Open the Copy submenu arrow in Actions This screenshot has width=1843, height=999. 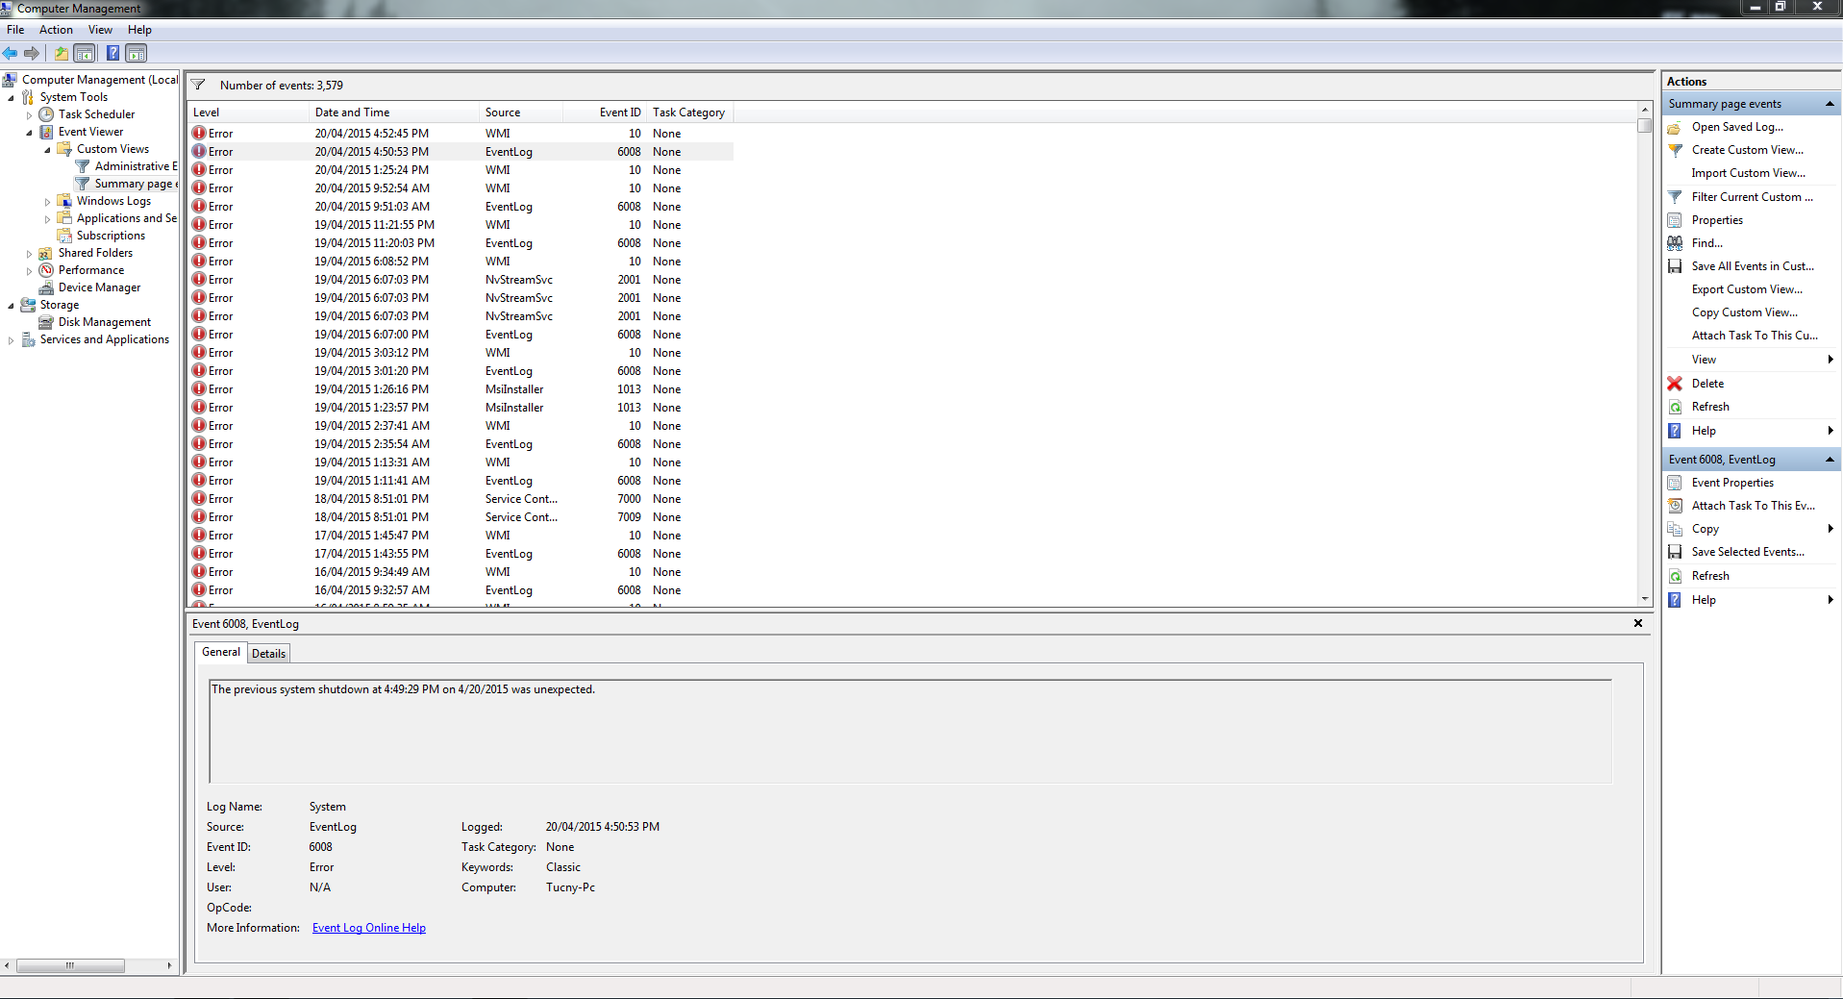click(x=1830, y=529)
